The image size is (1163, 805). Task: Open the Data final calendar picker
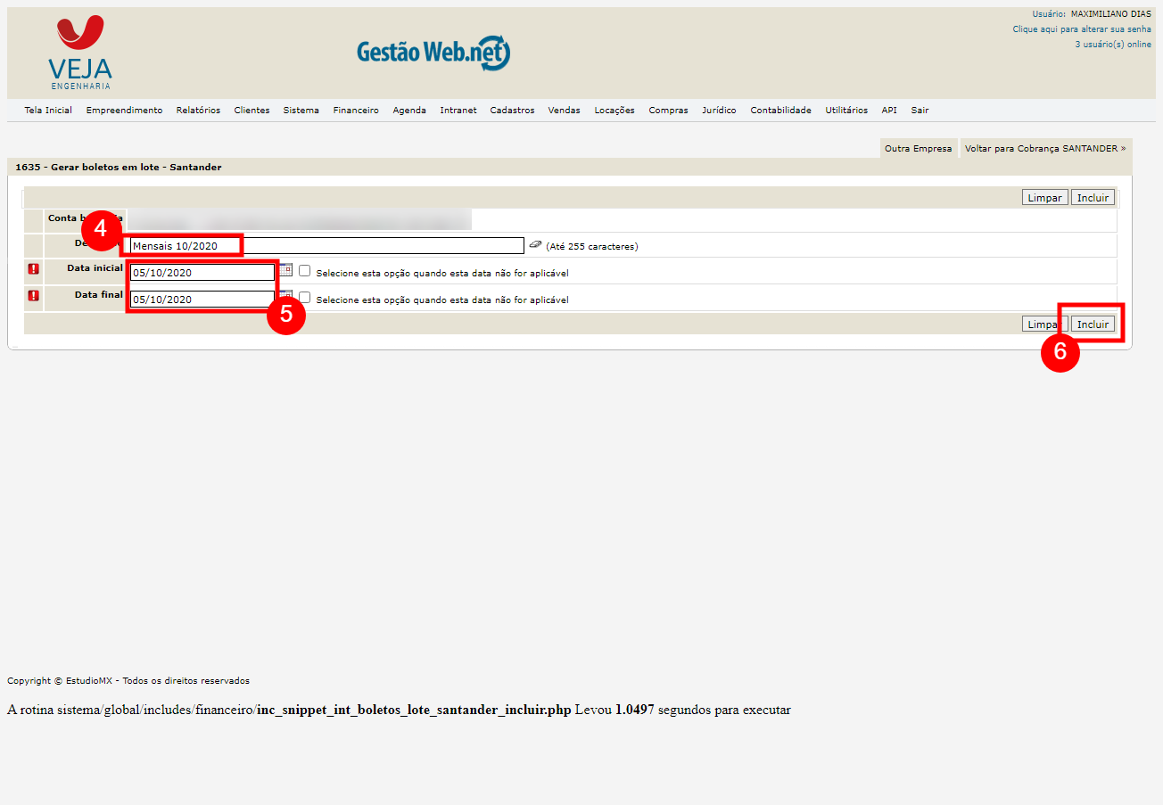[x=285, y=295]
